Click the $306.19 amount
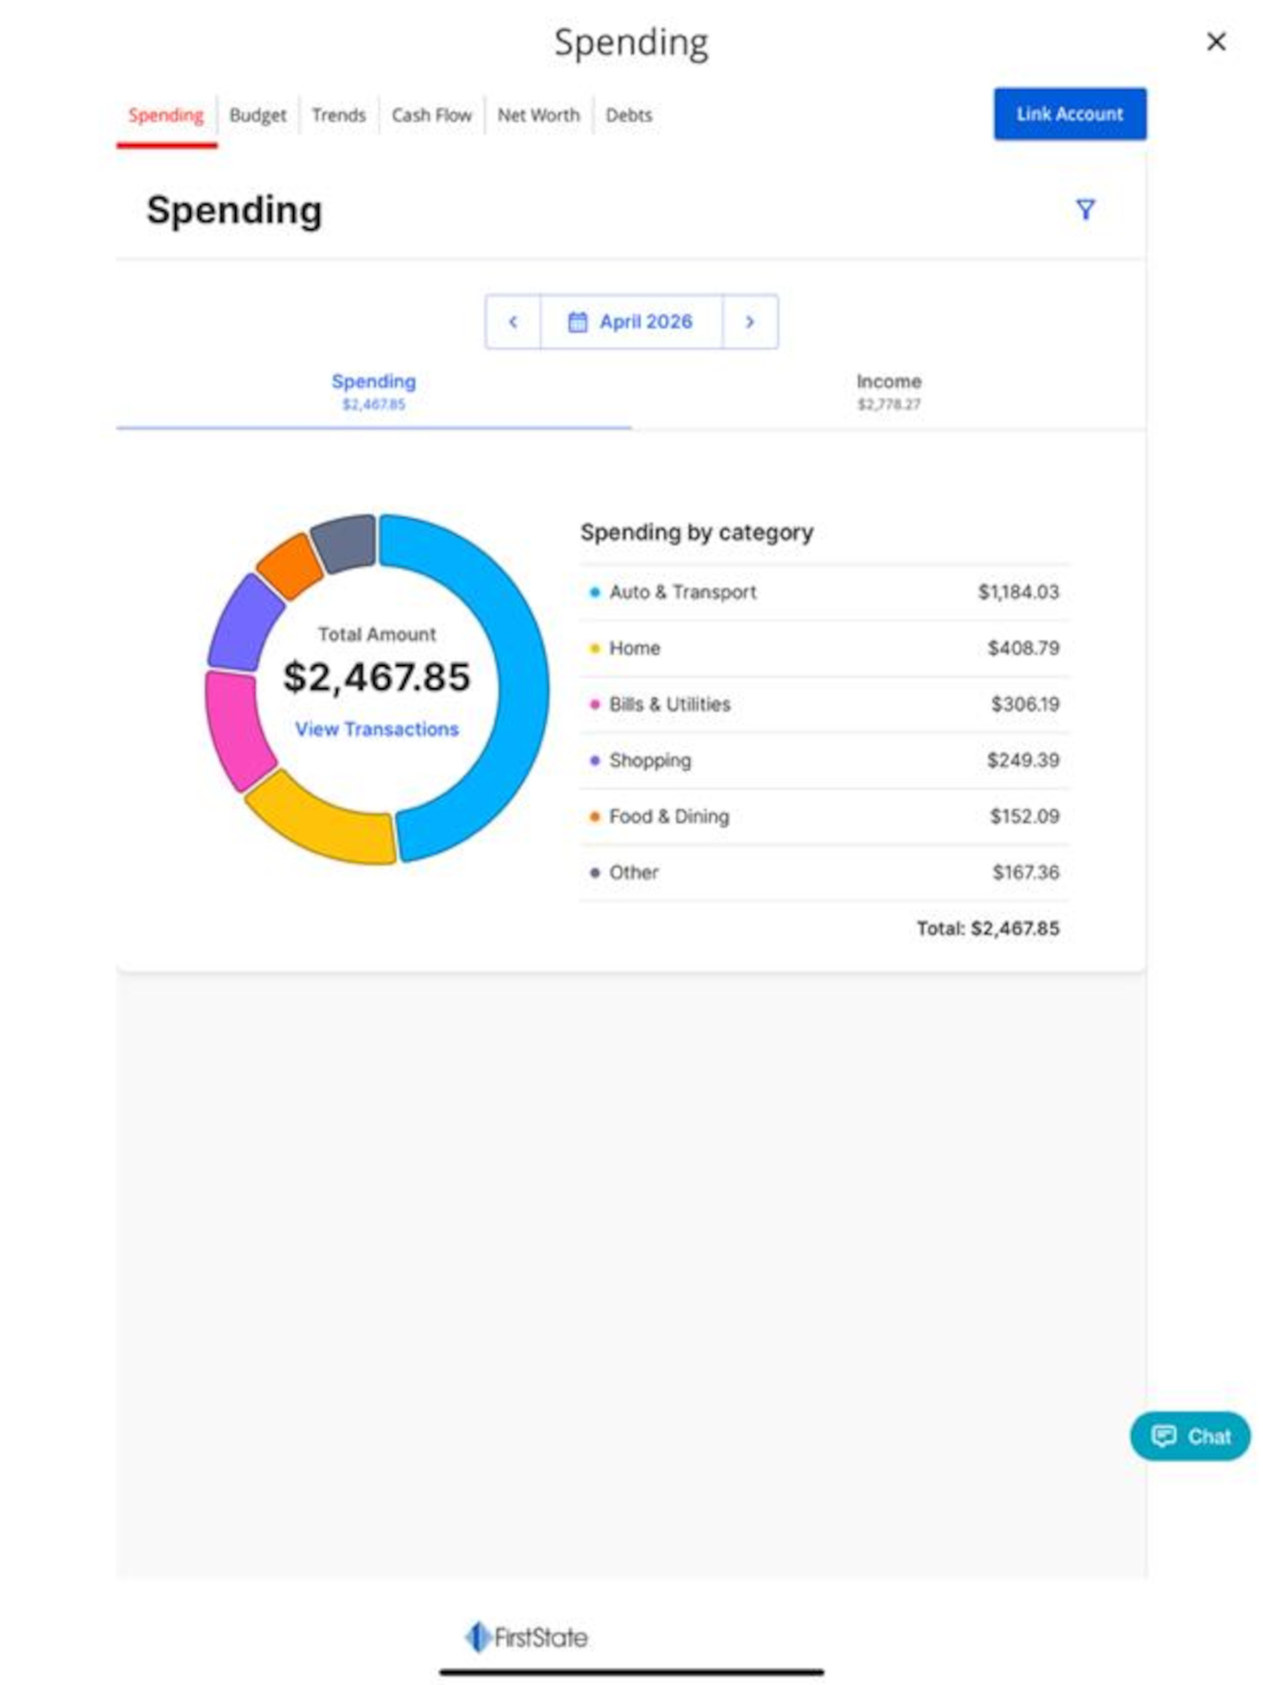Viewport: 1263px width, 1685px height. pos(1024,704)
